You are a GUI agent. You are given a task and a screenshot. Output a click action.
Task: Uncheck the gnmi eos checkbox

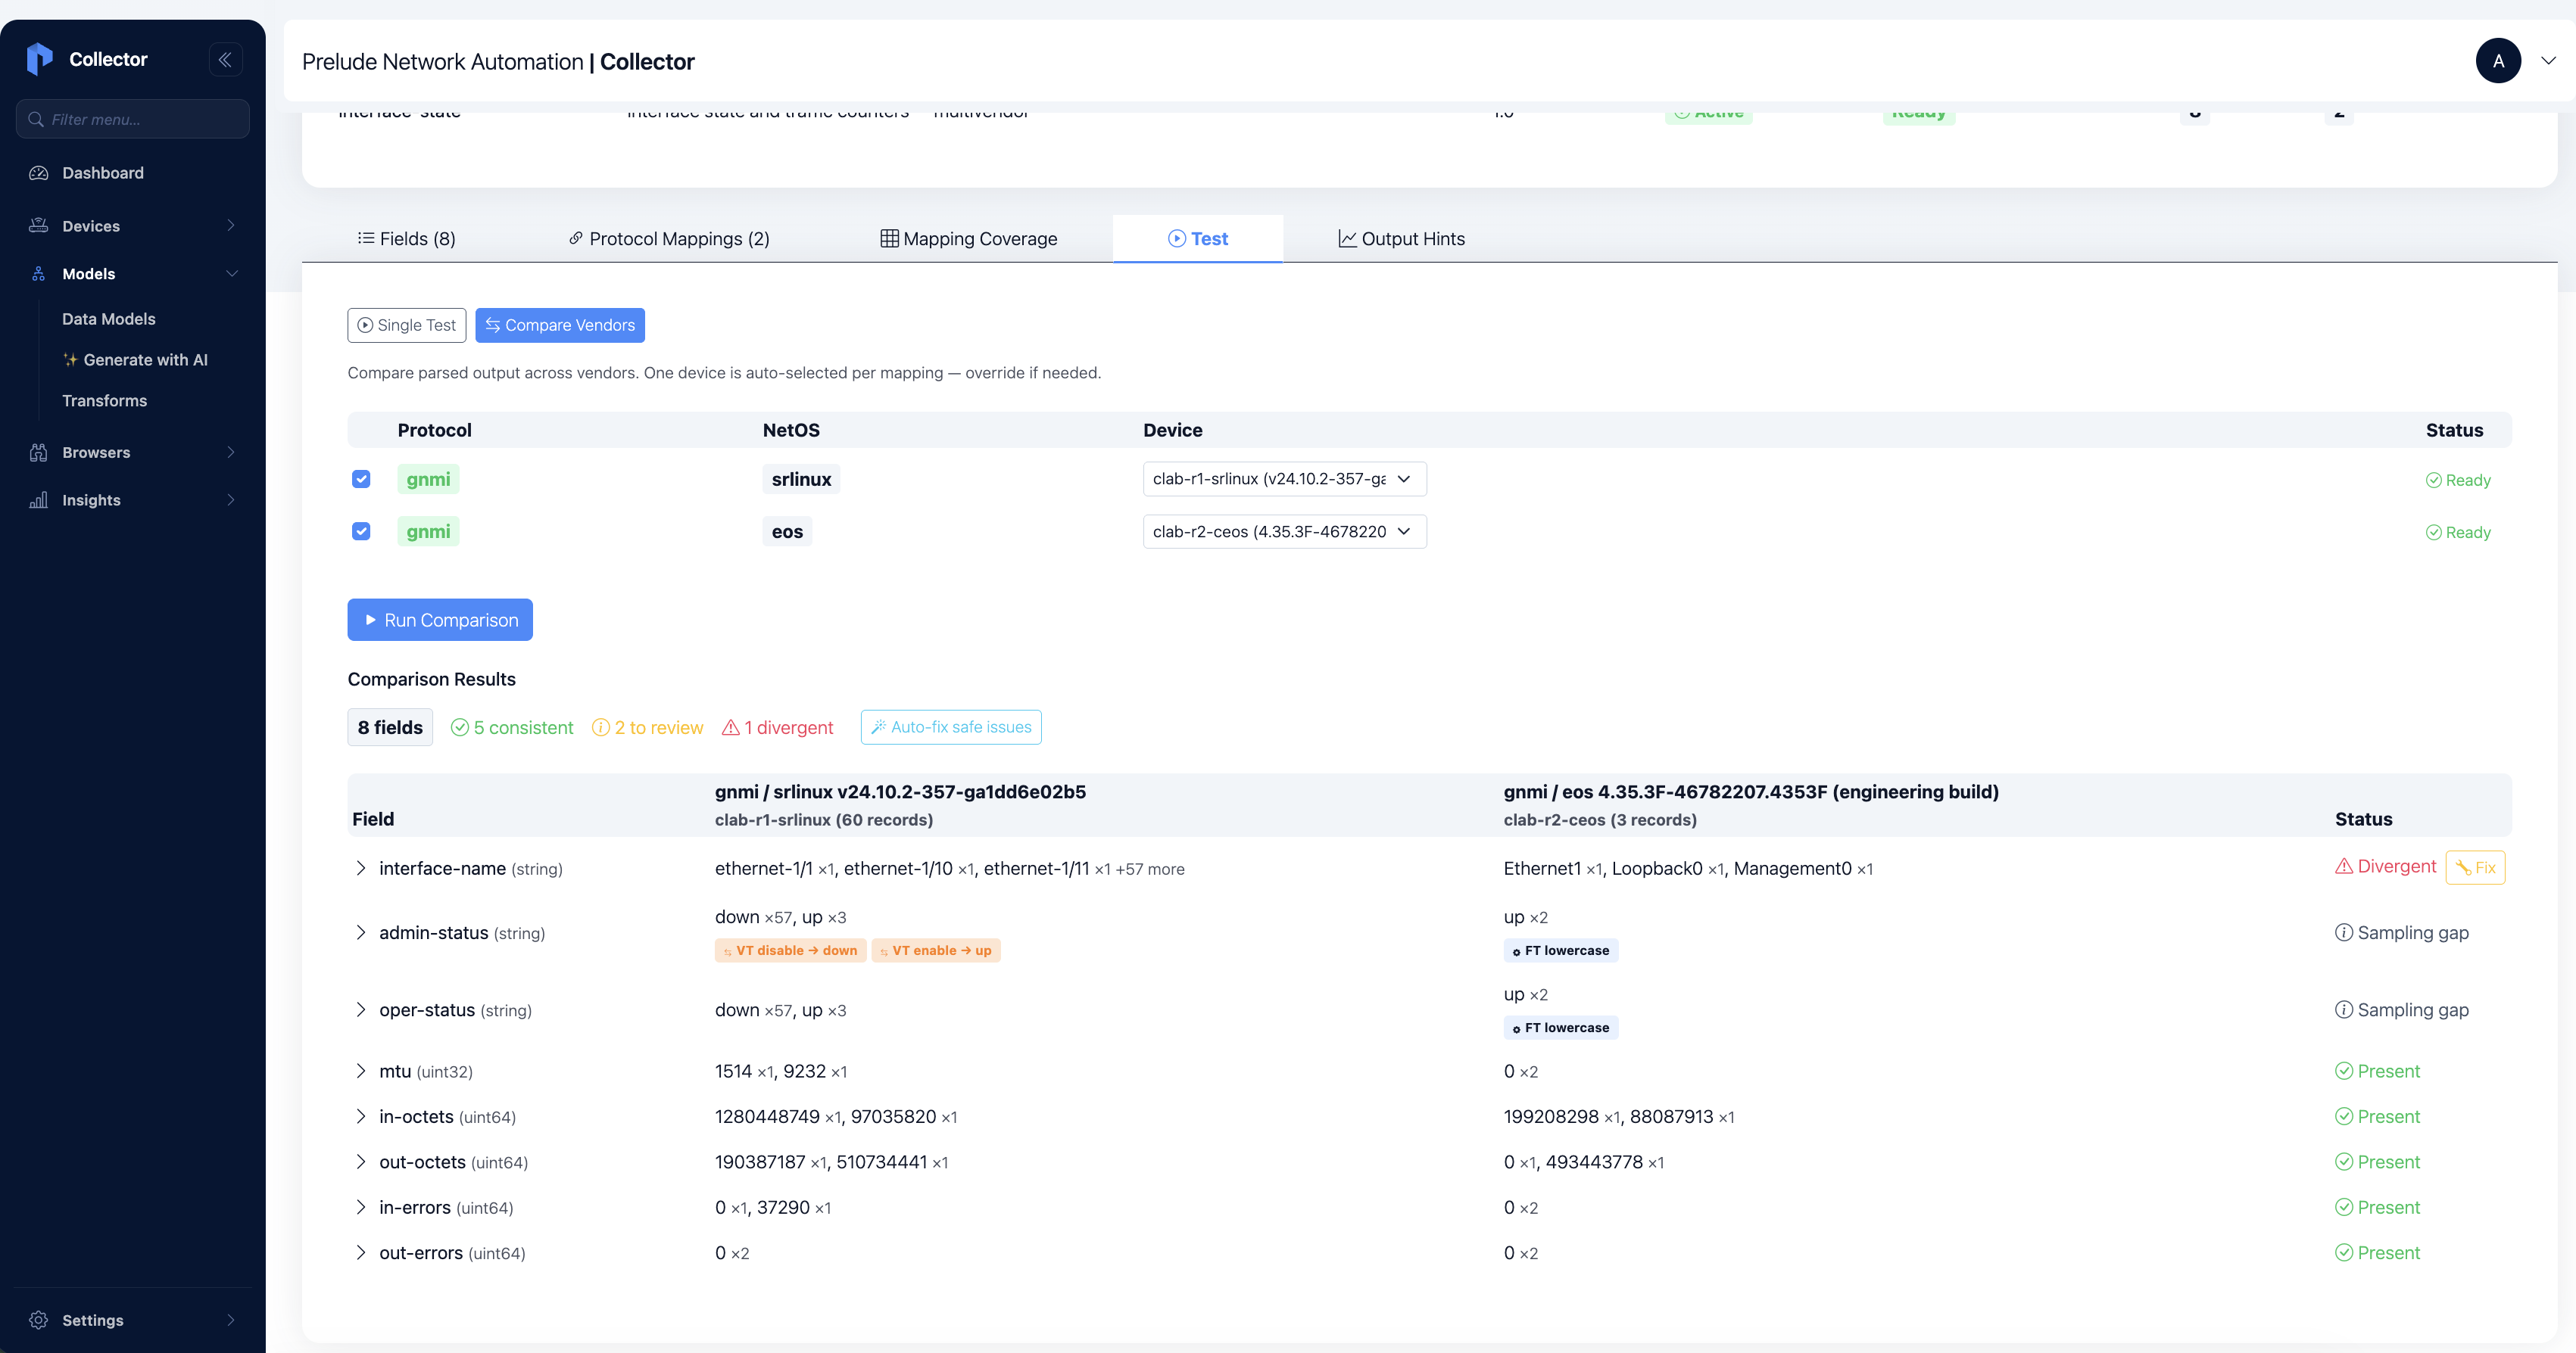pyautogui.click(x=361, y=532)
